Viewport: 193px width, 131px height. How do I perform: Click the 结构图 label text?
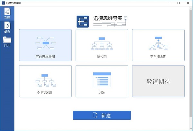[x=102, y=57]
